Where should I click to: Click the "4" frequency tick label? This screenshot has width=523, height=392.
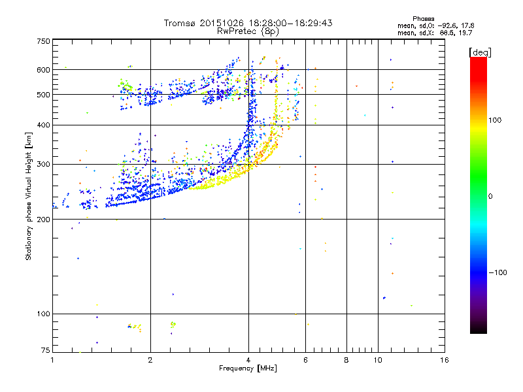coord(248,360)
